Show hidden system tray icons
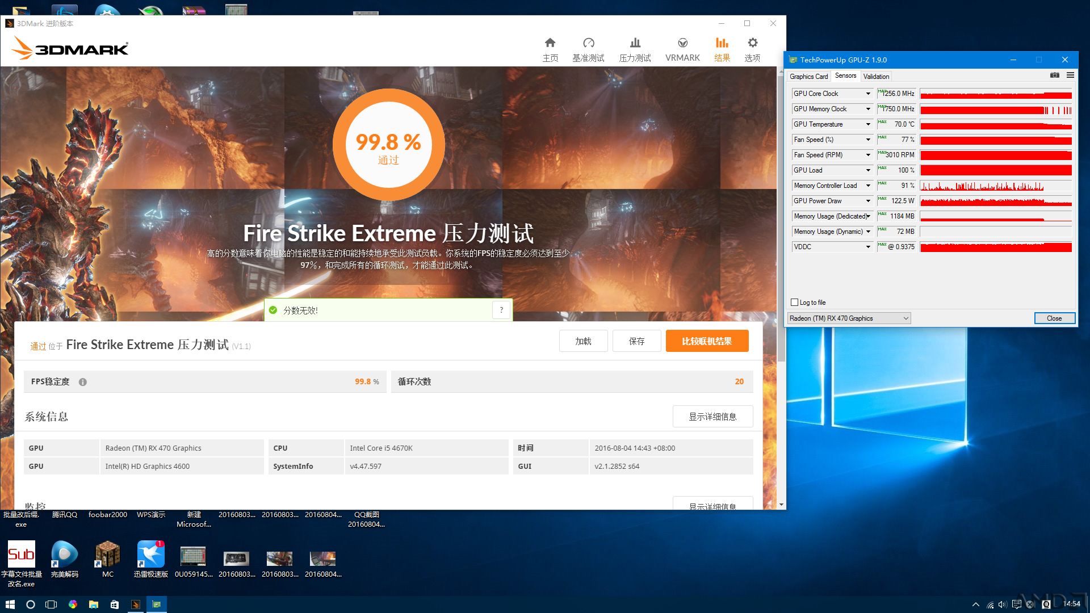Viewport: 1090px width, 613px height. coord(975,604)
